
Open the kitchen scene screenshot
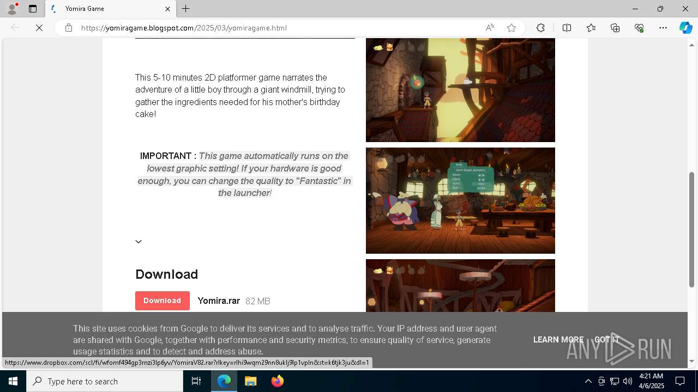pos(460,200)
